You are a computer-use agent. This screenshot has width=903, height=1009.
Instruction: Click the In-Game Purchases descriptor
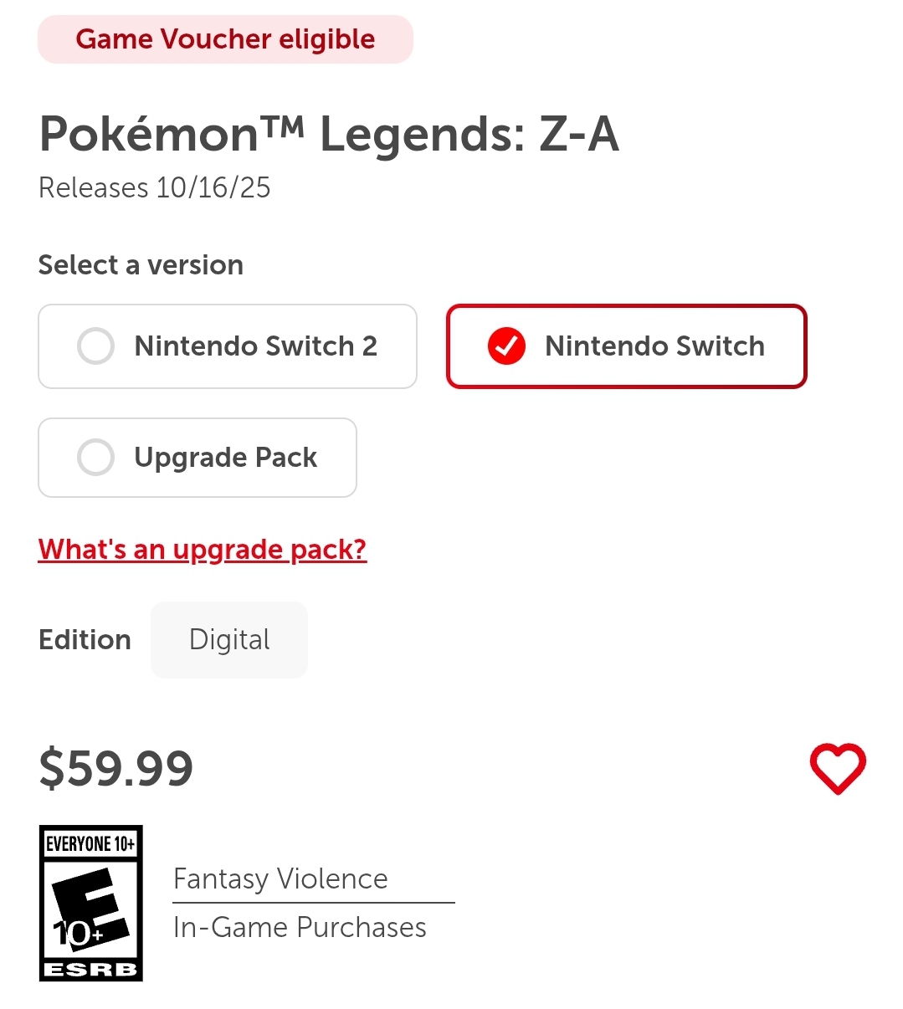[x=300, y=928]
